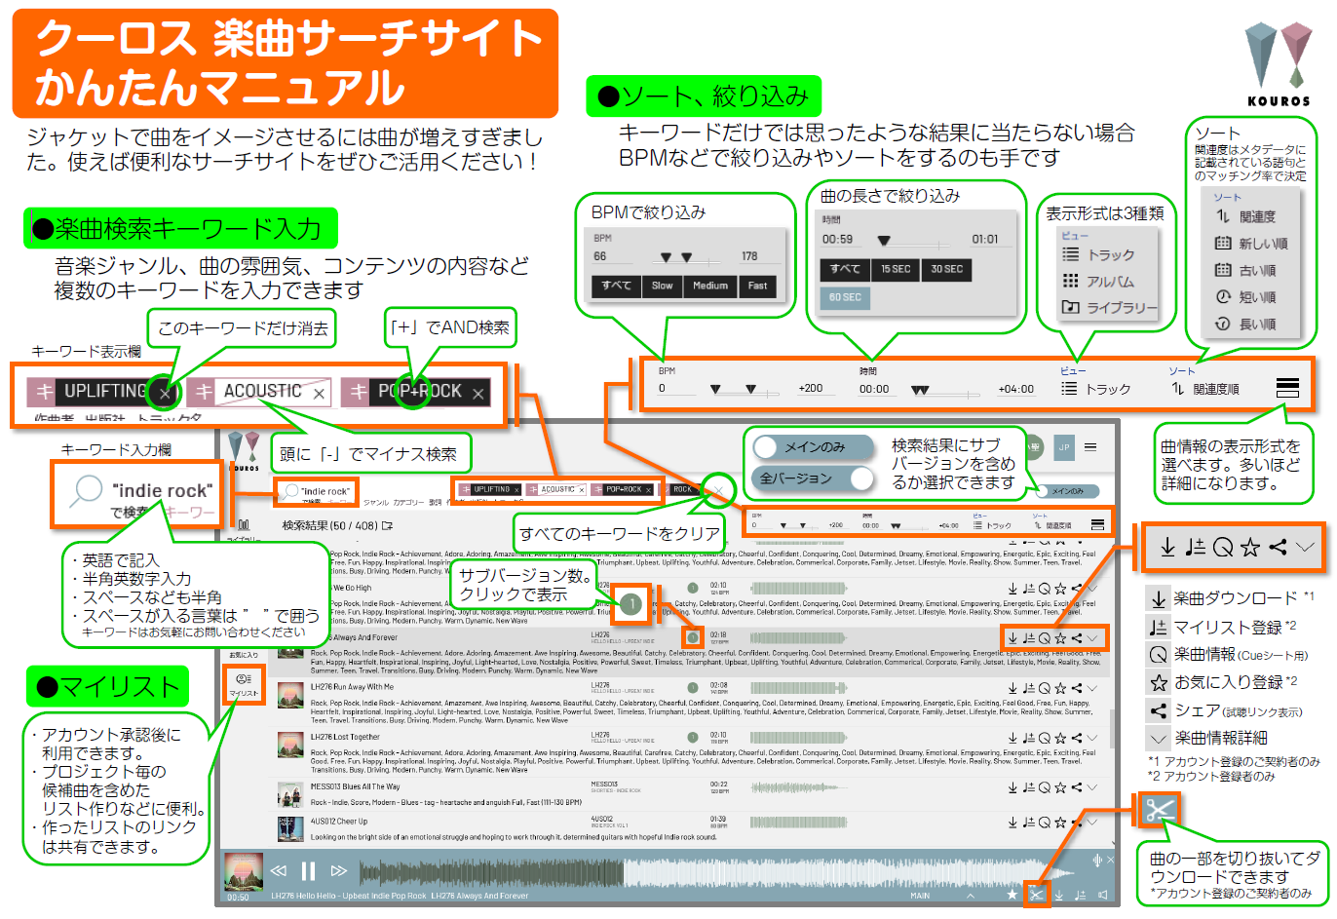
Task: Expand details of the Run Away With Me row
Action: (1092, 688)
